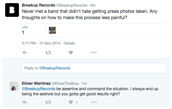Retweet Elmer Martinez's reply
The width and height of the screenshot is (172, 109).
[48, 102]
